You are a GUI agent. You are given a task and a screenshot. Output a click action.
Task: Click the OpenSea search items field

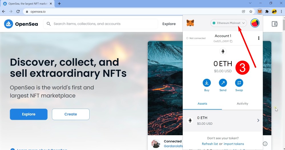coord(100,24)
